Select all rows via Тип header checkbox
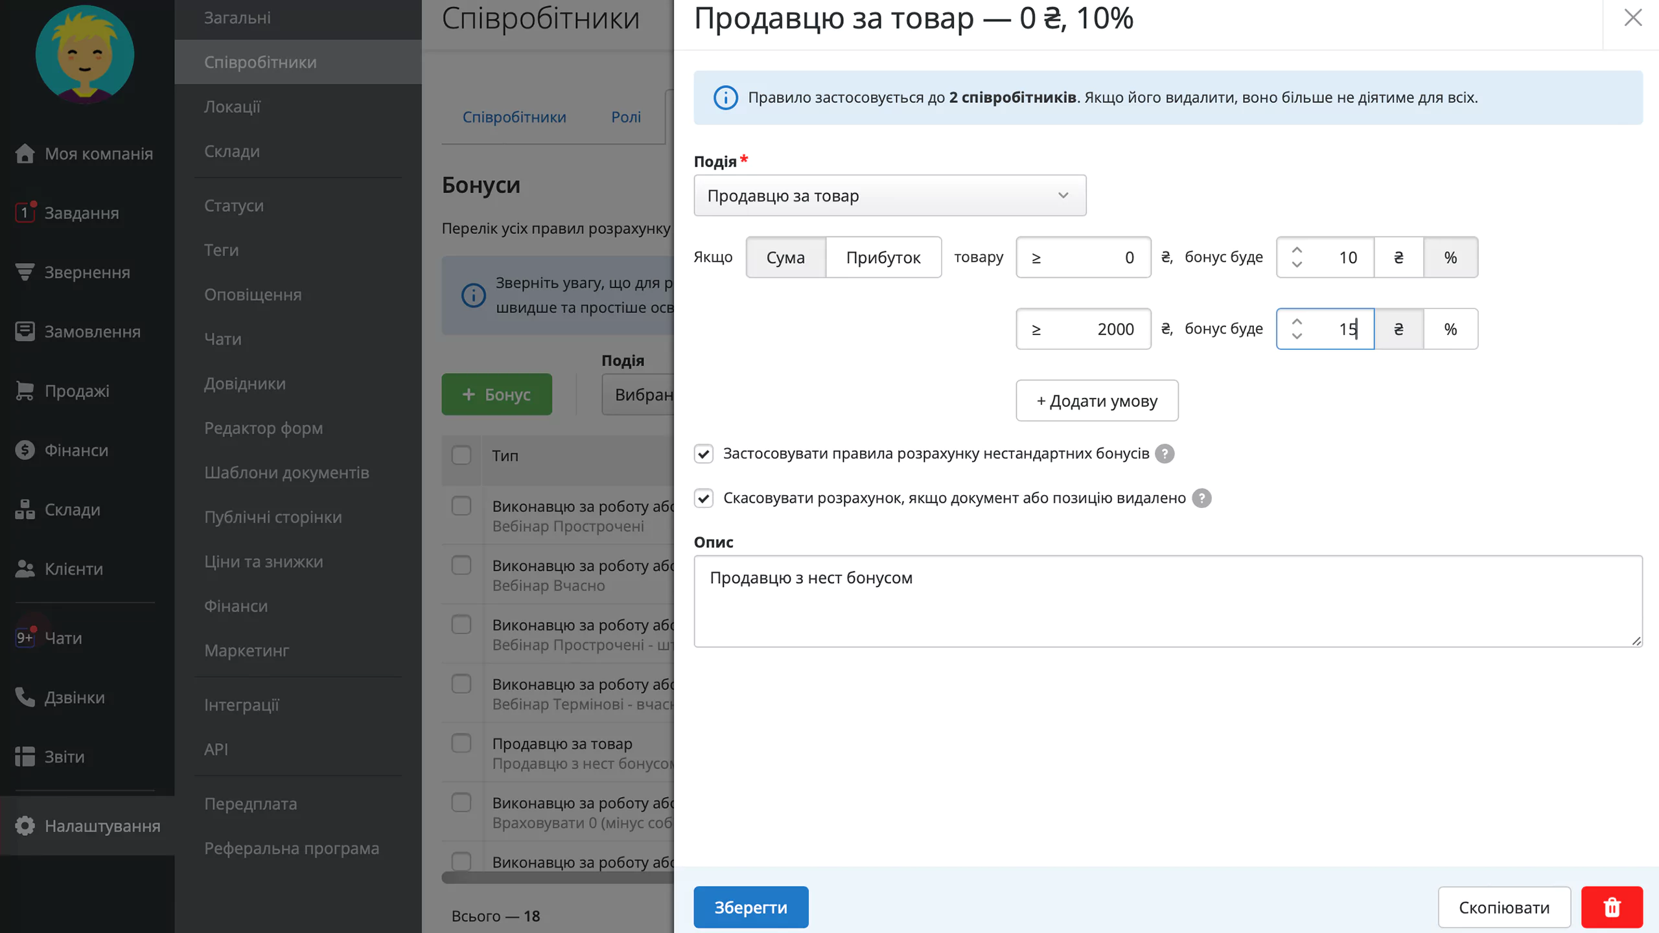 point(461,455)
